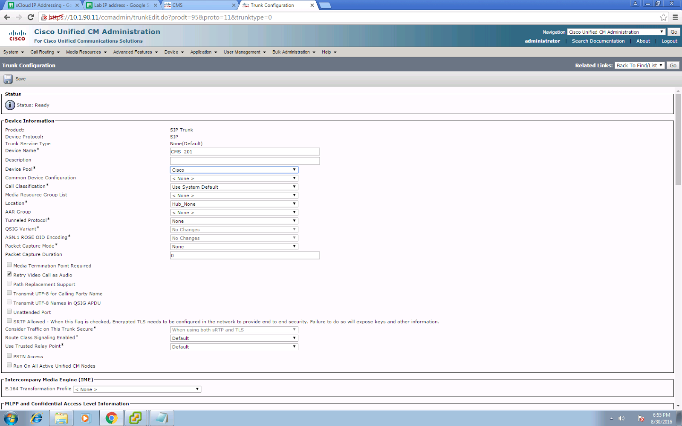Click inside the Description input field

[245, 161]
